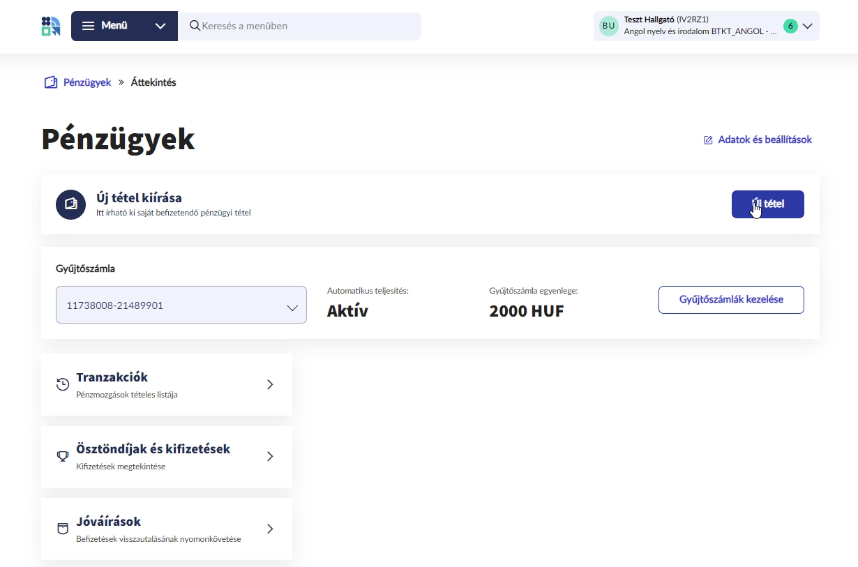Select Áttekintés in the breadcrumb
Screen dimensions: 858x567
click(x=153, y=82)
